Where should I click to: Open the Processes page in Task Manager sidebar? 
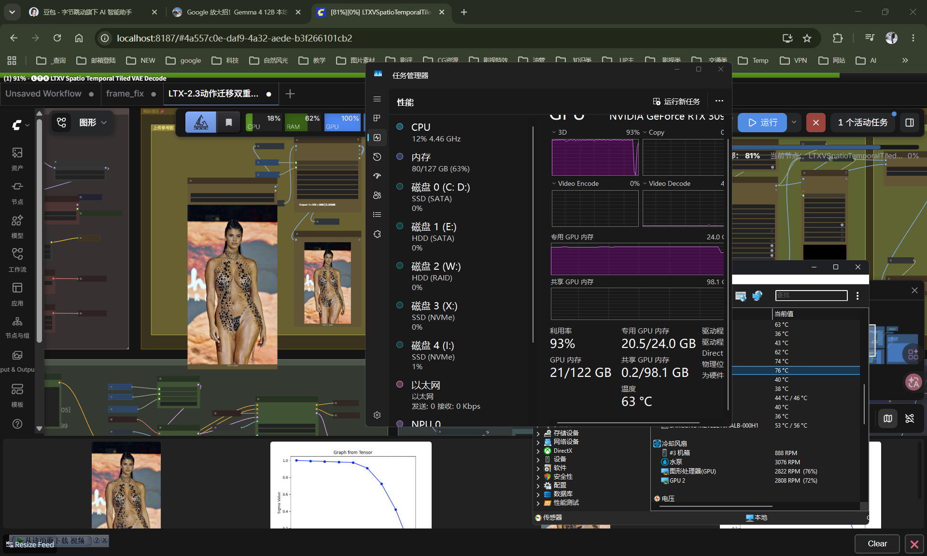pyautogui.click(x=377, y=118)
